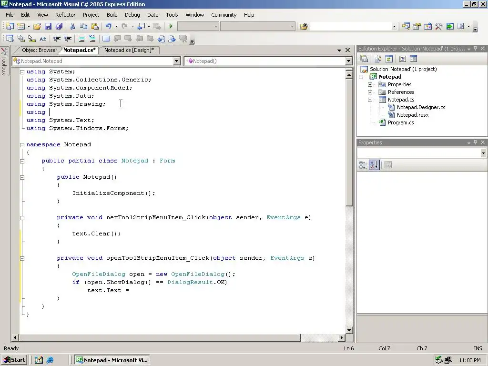
Task: Open the Undo history dropdown arrow
Action: point(116,27)
